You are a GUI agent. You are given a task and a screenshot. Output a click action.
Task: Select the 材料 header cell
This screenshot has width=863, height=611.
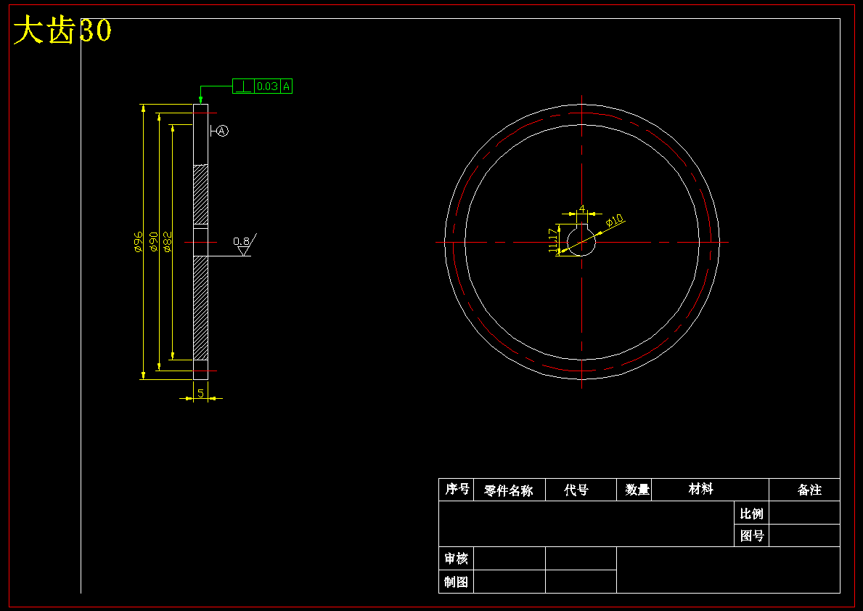point(710,489)
